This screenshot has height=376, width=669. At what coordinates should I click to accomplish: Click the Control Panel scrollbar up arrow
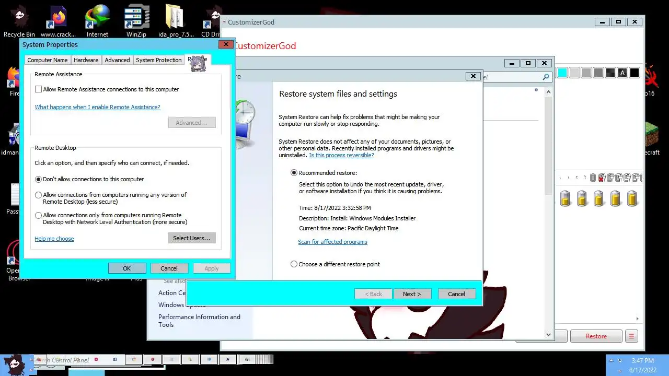[548, 92]
